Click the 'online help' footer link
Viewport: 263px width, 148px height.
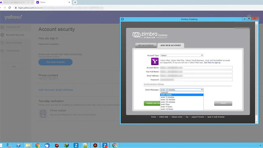[164, 117]
